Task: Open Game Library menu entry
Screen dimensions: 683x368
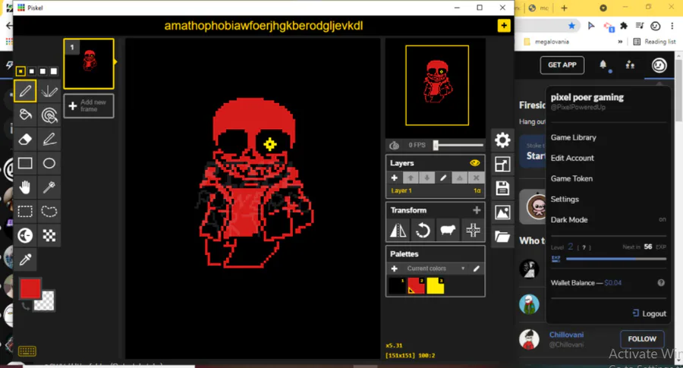Action: coord(573,137)
